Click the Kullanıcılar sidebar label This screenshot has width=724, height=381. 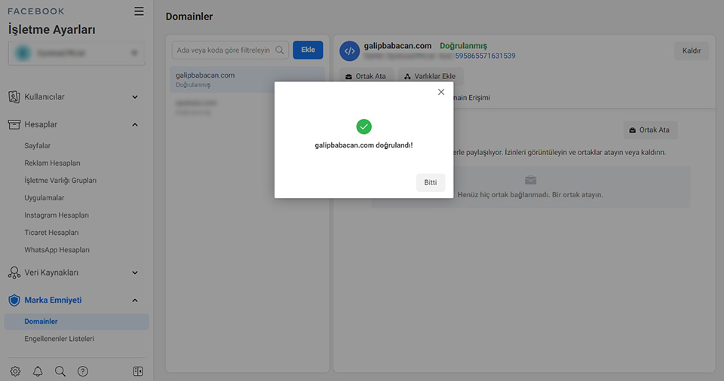[x=44, y=97]
